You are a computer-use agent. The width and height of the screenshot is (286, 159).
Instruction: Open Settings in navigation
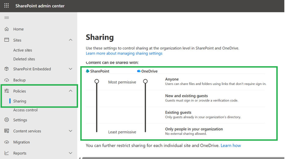point(20,120)
